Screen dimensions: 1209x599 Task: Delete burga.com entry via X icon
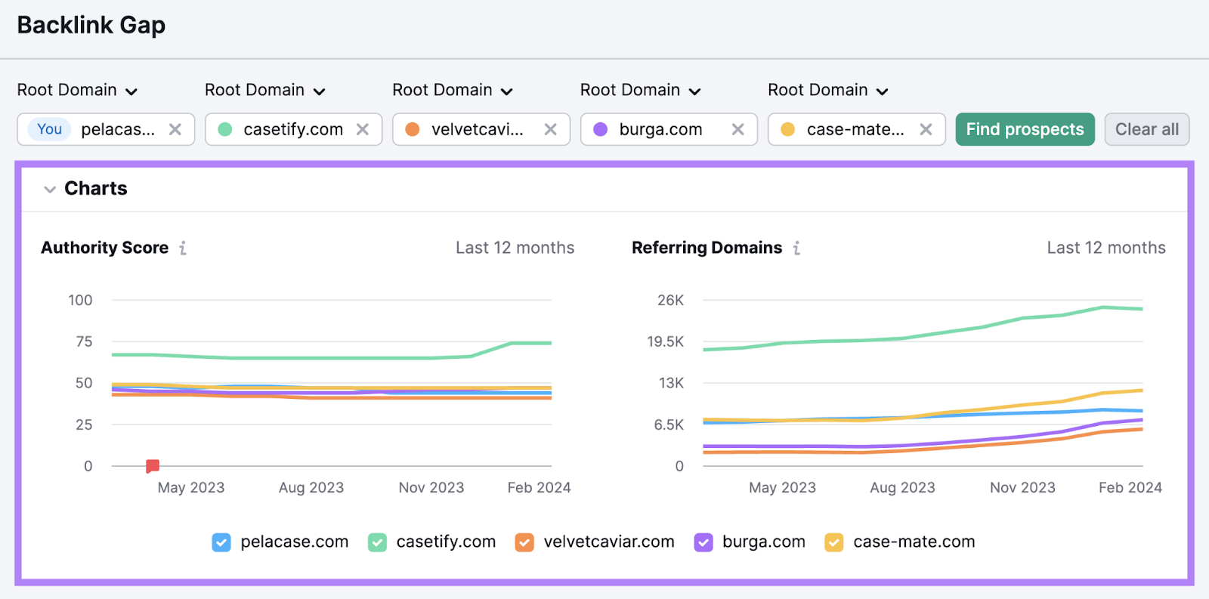click(x=738, y=129)
